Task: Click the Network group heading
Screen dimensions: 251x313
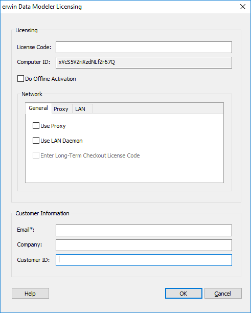Action: tap(32, 94)
